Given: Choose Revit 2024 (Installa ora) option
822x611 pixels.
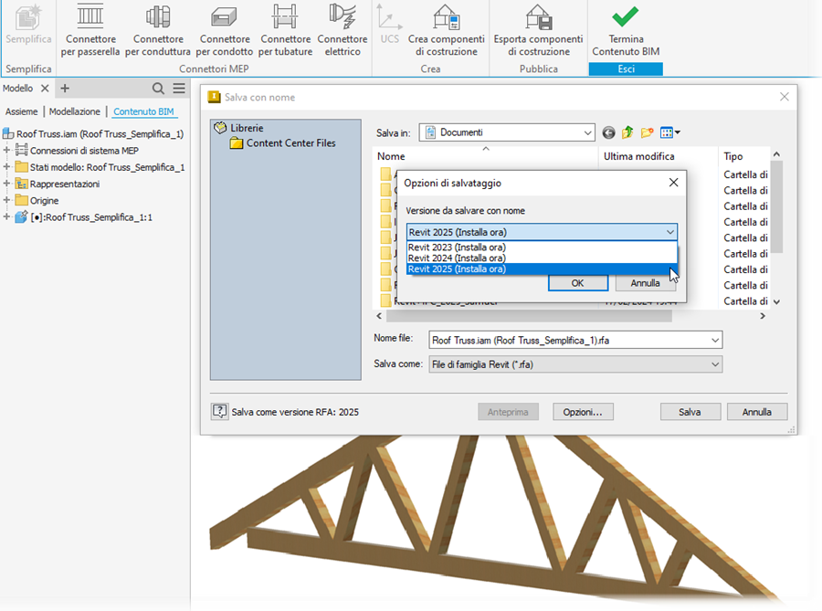Looking at the screenshot, I should tap(542, 258).
